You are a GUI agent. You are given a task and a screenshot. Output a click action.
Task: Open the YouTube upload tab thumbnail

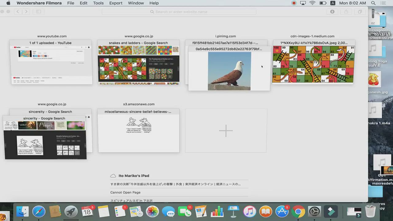(52, 64)
